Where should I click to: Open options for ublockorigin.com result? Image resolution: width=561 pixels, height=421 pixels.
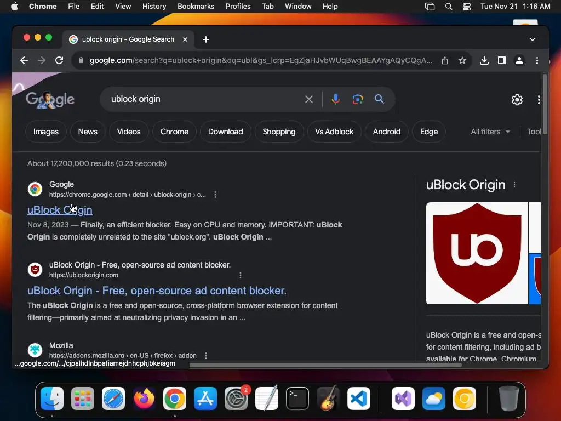[241, 275]
